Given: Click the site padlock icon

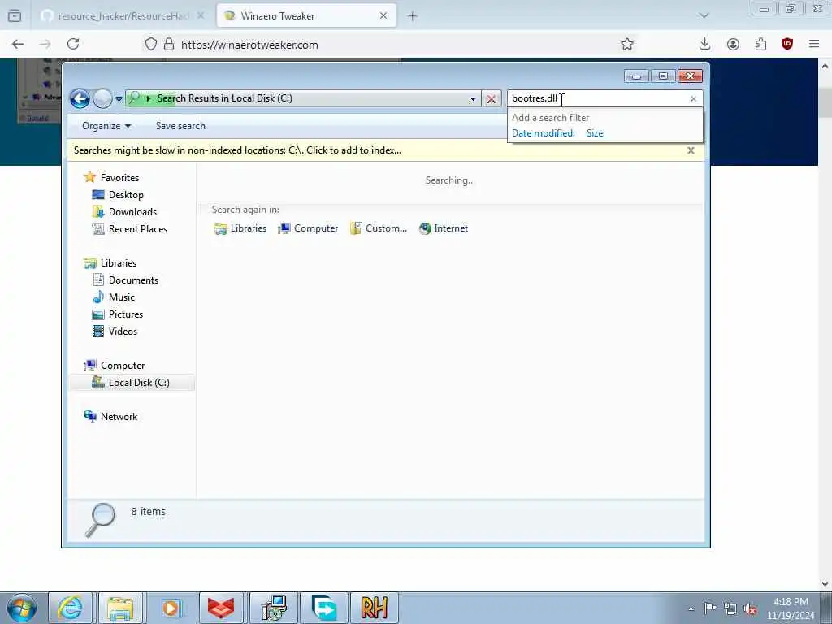Looking at the screenshot, I should 169,45.
